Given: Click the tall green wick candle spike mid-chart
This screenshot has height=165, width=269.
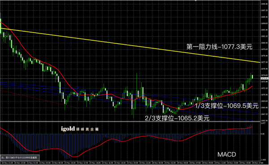Looking at the screenshot, I should pos(137,85).
